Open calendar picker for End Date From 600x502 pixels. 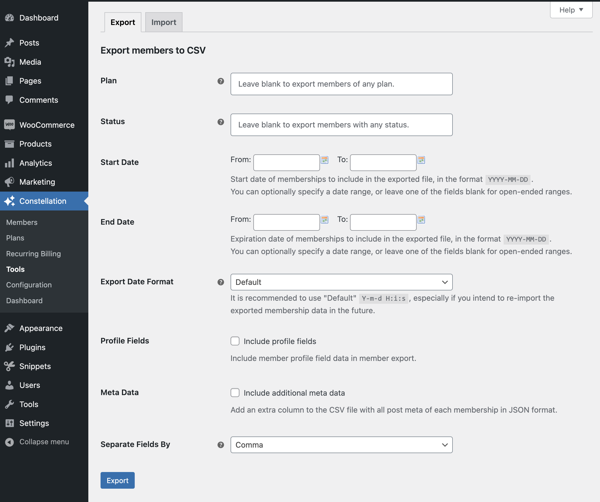pyautogui.click(x=324, y=220)
